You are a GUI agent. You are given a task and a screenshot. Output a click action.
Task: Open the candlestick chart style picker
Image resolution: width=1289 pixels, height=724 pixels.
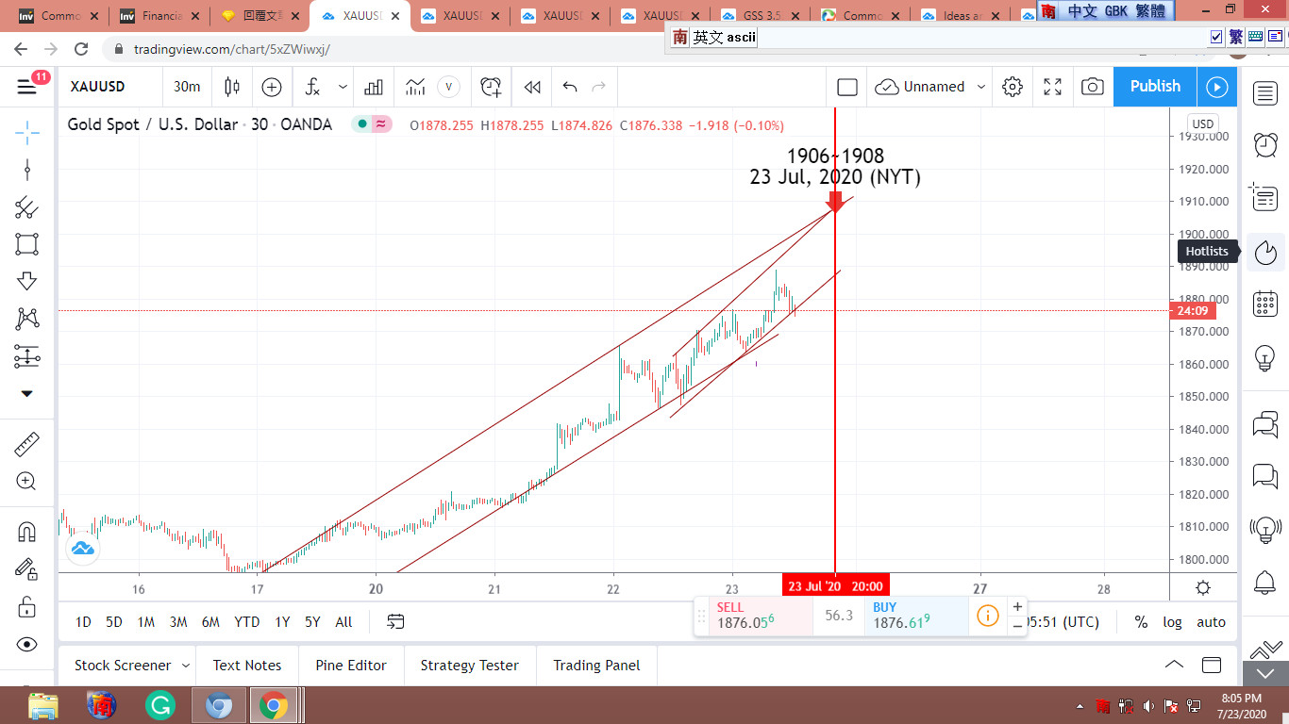click(x=232, y=87)
